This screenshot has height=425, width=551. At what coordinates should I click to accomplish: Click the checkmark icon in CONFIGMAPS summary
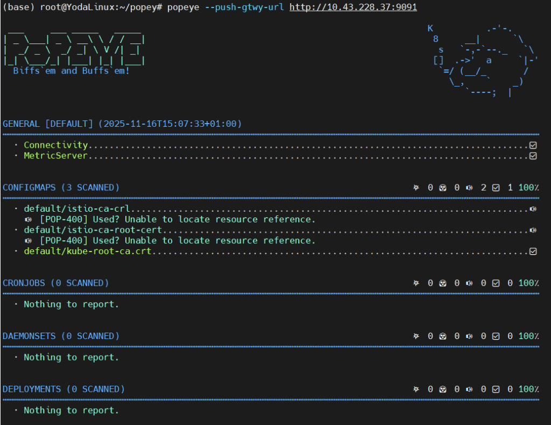click(496, 188)
